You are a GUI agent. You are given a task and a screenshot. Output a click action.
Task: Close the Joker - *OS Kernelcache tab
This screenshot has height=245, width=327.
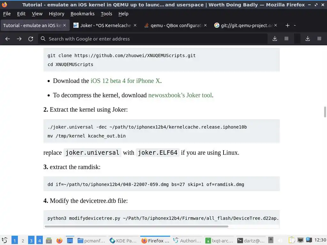click(135, 25)
